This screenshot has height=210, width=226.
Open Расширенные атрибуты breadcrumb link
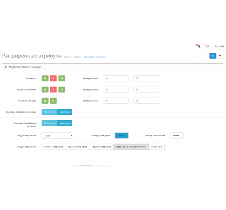[95, 57]
